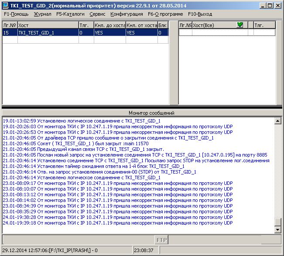The height and width of the screenshot is (256, 284).
Task: Click the green checkmark icon in Хост(Все) header
Action: pyautogui.click(x=240, y=25)
